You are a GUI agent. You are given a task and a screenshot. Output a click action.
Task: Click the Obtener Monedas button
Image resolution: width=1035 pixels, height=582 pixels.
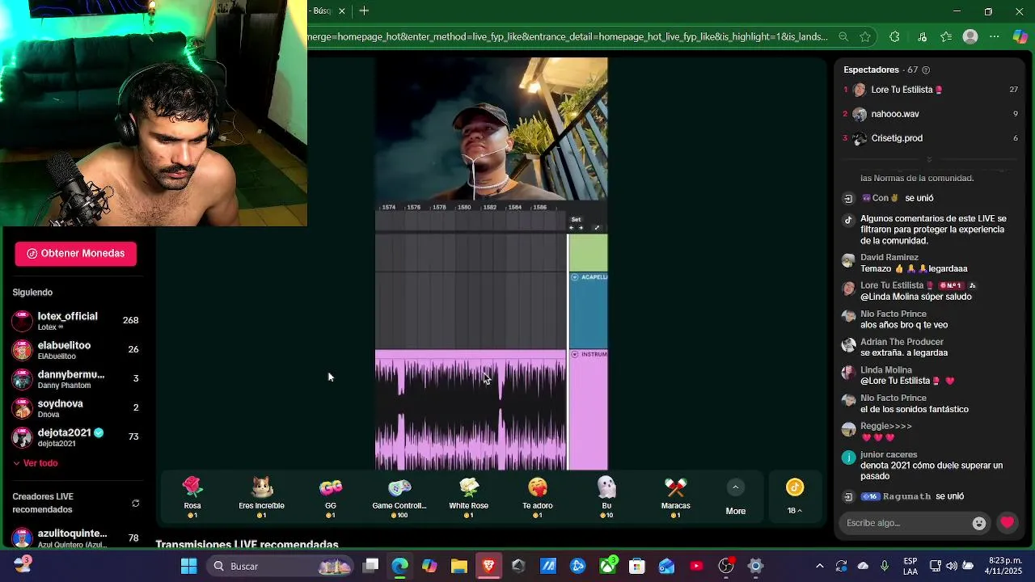coord(76,253)
